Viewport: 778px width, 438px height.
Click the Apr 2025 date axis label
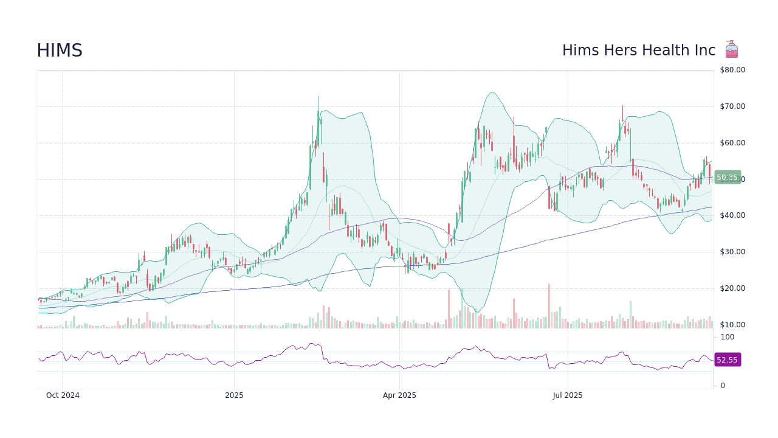[399, 395]
